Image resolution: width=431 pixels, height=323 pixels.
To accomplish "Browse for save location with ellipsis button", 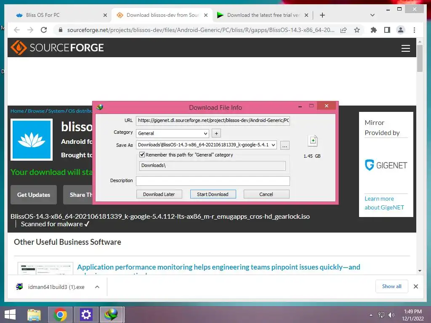I will pyautogui.click(x=285, y=145).
